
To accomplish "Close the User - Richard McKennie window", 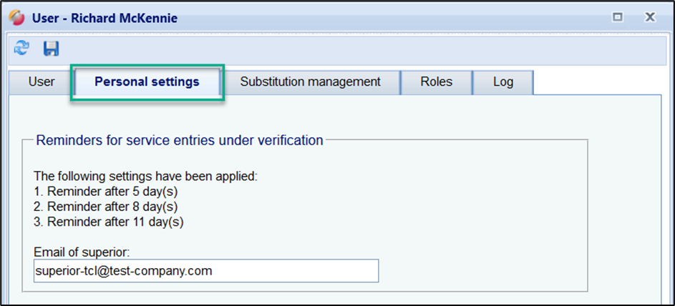I will coord(650,17).
